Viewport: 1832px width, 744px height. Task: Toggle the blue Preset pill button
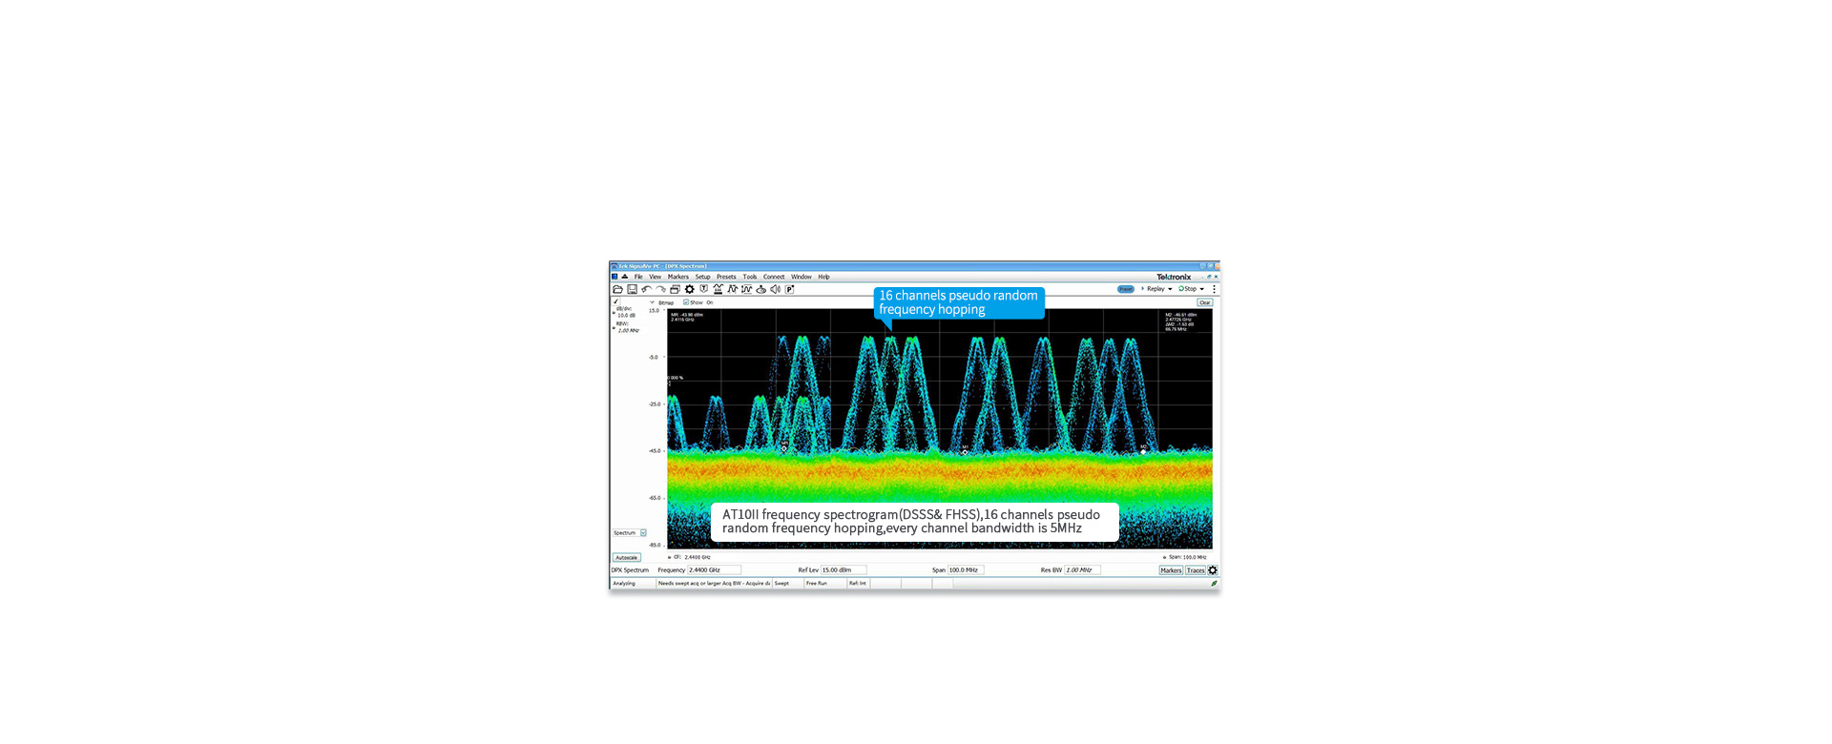click(1126, 289)
